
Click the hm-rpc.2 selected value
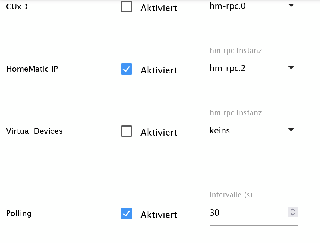tap(228, 68)
